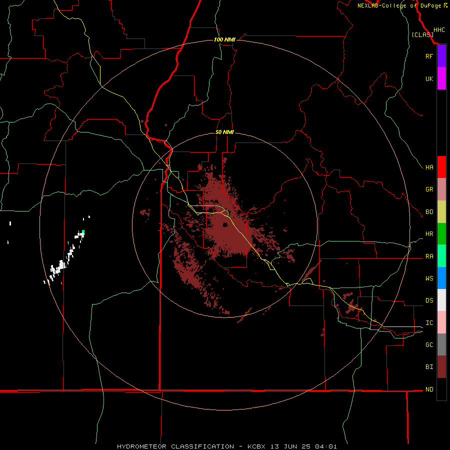Click the purple RF color swatch
This screenshot has height=450, width=450.
[441, 56]
